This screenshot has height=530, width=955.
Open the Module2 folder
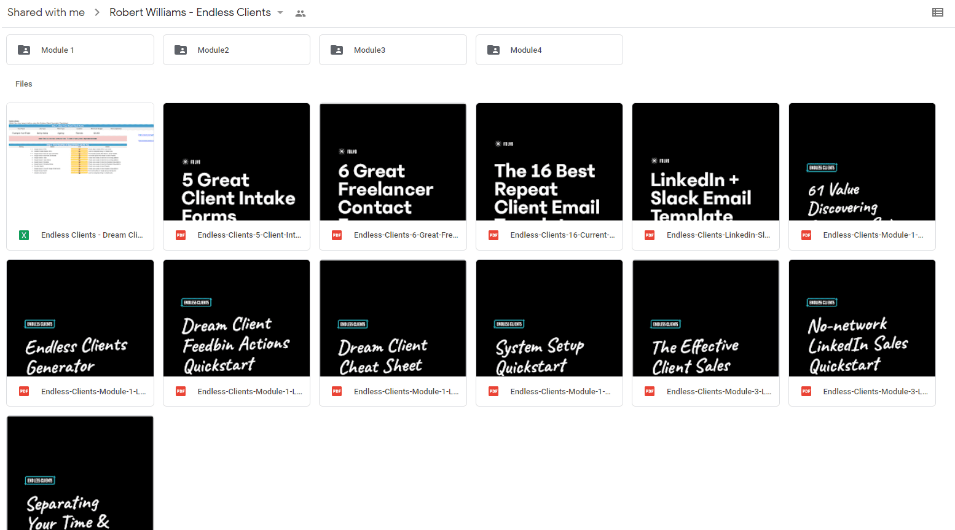[237, 50]
